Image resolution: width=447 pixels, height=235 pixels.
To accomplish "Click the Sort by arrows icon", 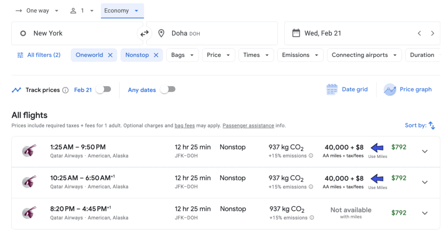I will pos(432,126).
